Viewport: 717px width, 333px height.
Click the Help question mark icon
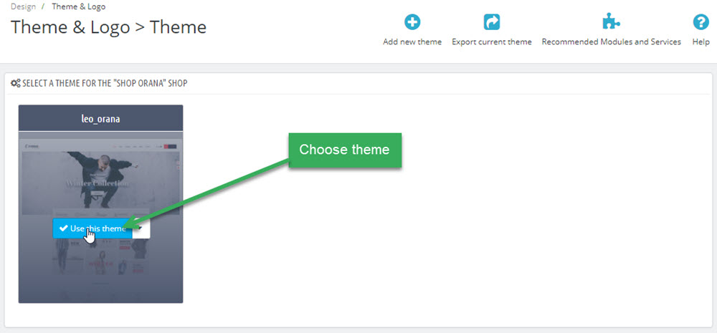coord(701,22)
